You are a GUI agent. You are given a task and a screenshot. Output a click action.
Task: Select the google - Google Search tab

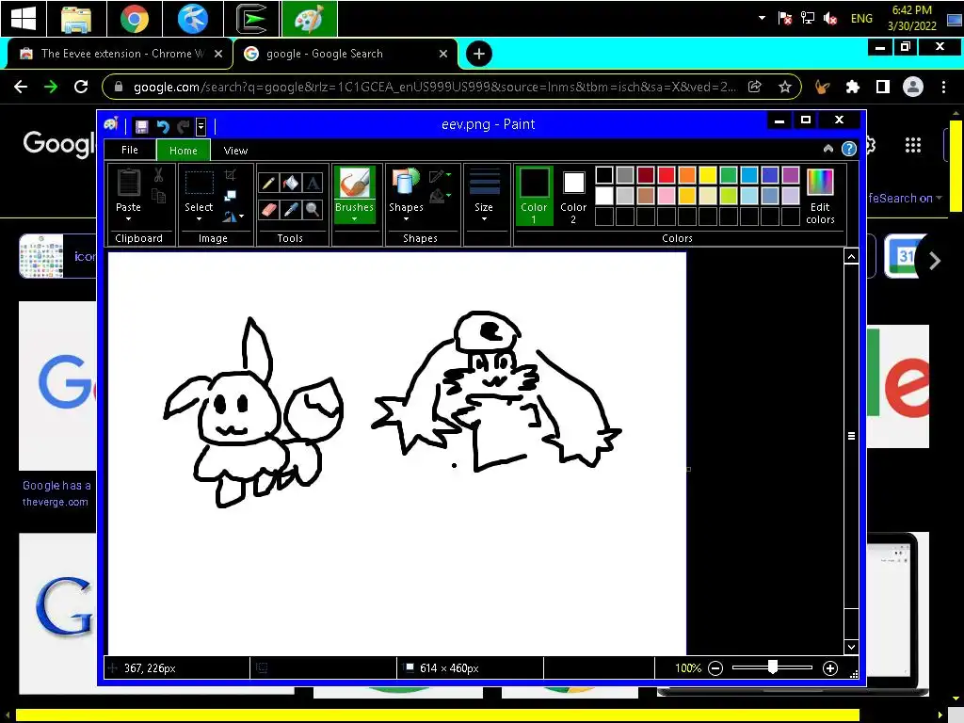click(346, 54)
